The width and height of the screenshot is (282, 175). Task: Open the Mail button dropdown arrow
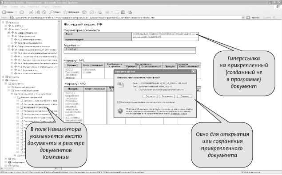point(95,12)
